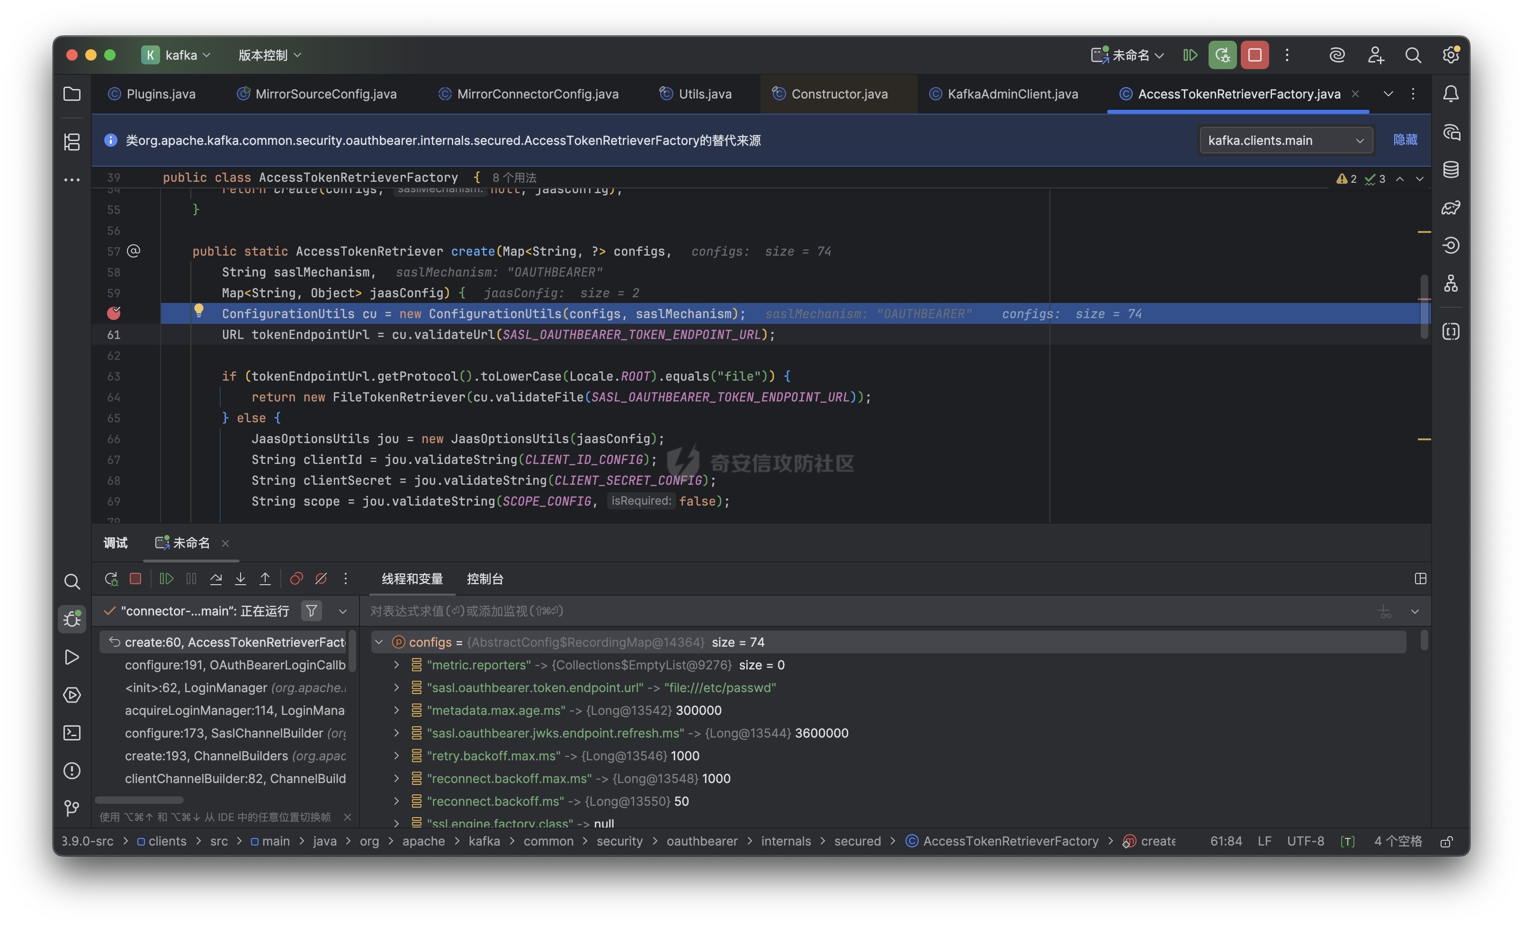The width and height of the screenshot is (1523, 926).
Task: Open the kafka project dropdown
Action: click(x=177, y=55)
